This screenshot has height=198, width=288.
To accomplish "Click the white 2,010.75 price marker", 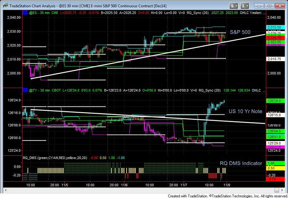I will tap(275, 59).
